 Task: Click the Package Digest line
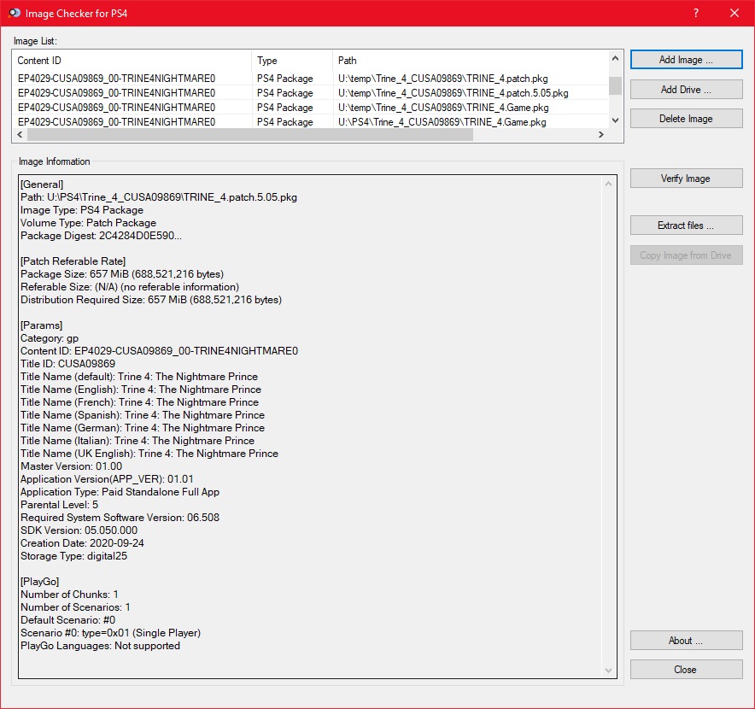101,236
